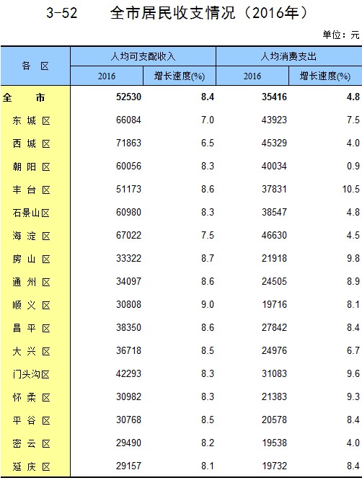Click the table title 全市居民收支情况
The image size is (362, 501).
(173, 14)
